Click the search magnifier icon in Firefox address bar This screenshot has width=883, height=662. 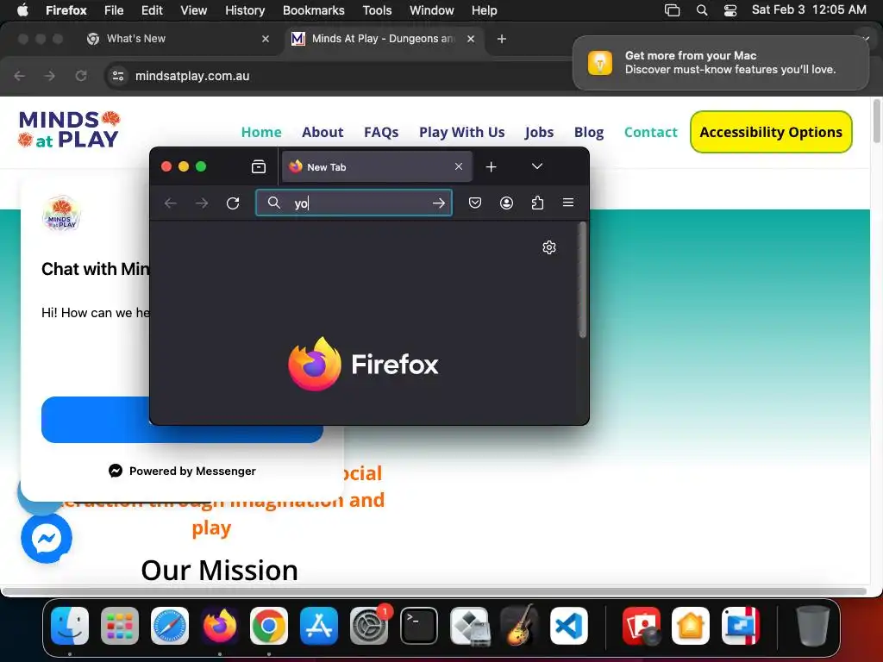tap(273, 203)
